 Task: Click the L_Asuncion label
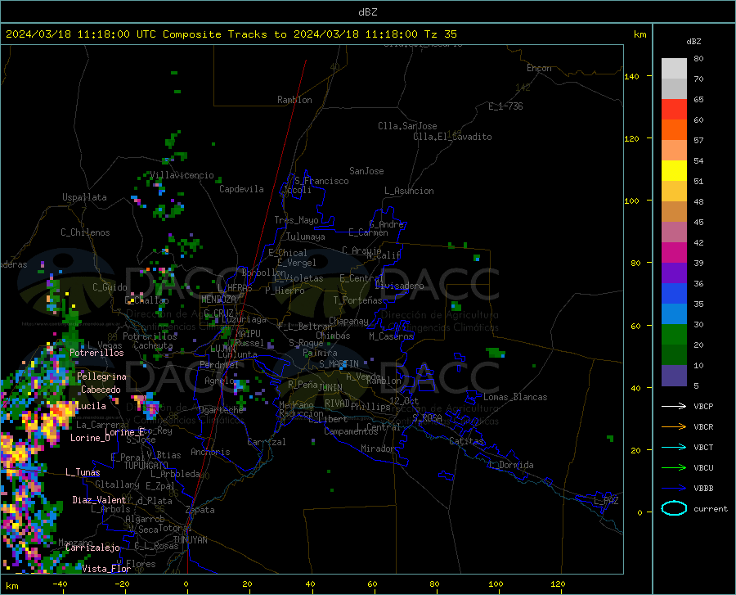point(409,191)
